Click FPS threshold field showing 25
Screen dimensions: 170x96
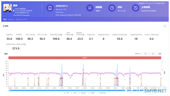coord(153,54)
